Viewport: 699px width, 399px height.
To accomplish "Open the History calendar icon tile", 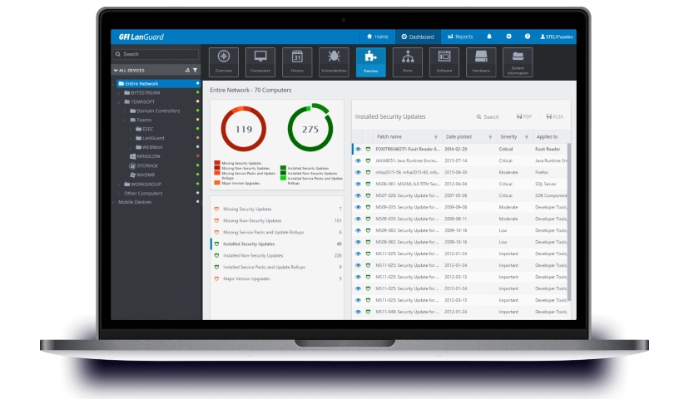I will coord(297,62).
